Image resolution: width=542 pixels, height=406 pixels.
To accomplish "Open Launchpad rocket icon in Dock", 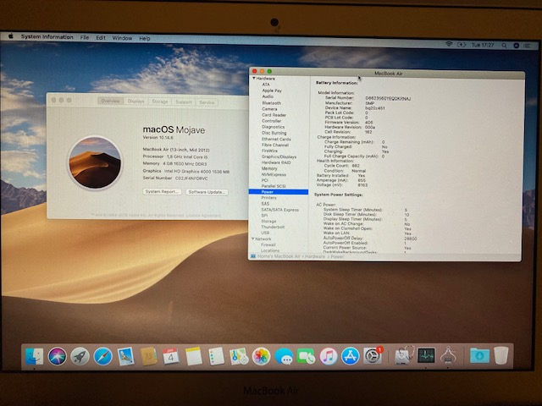I will [80, 356].
